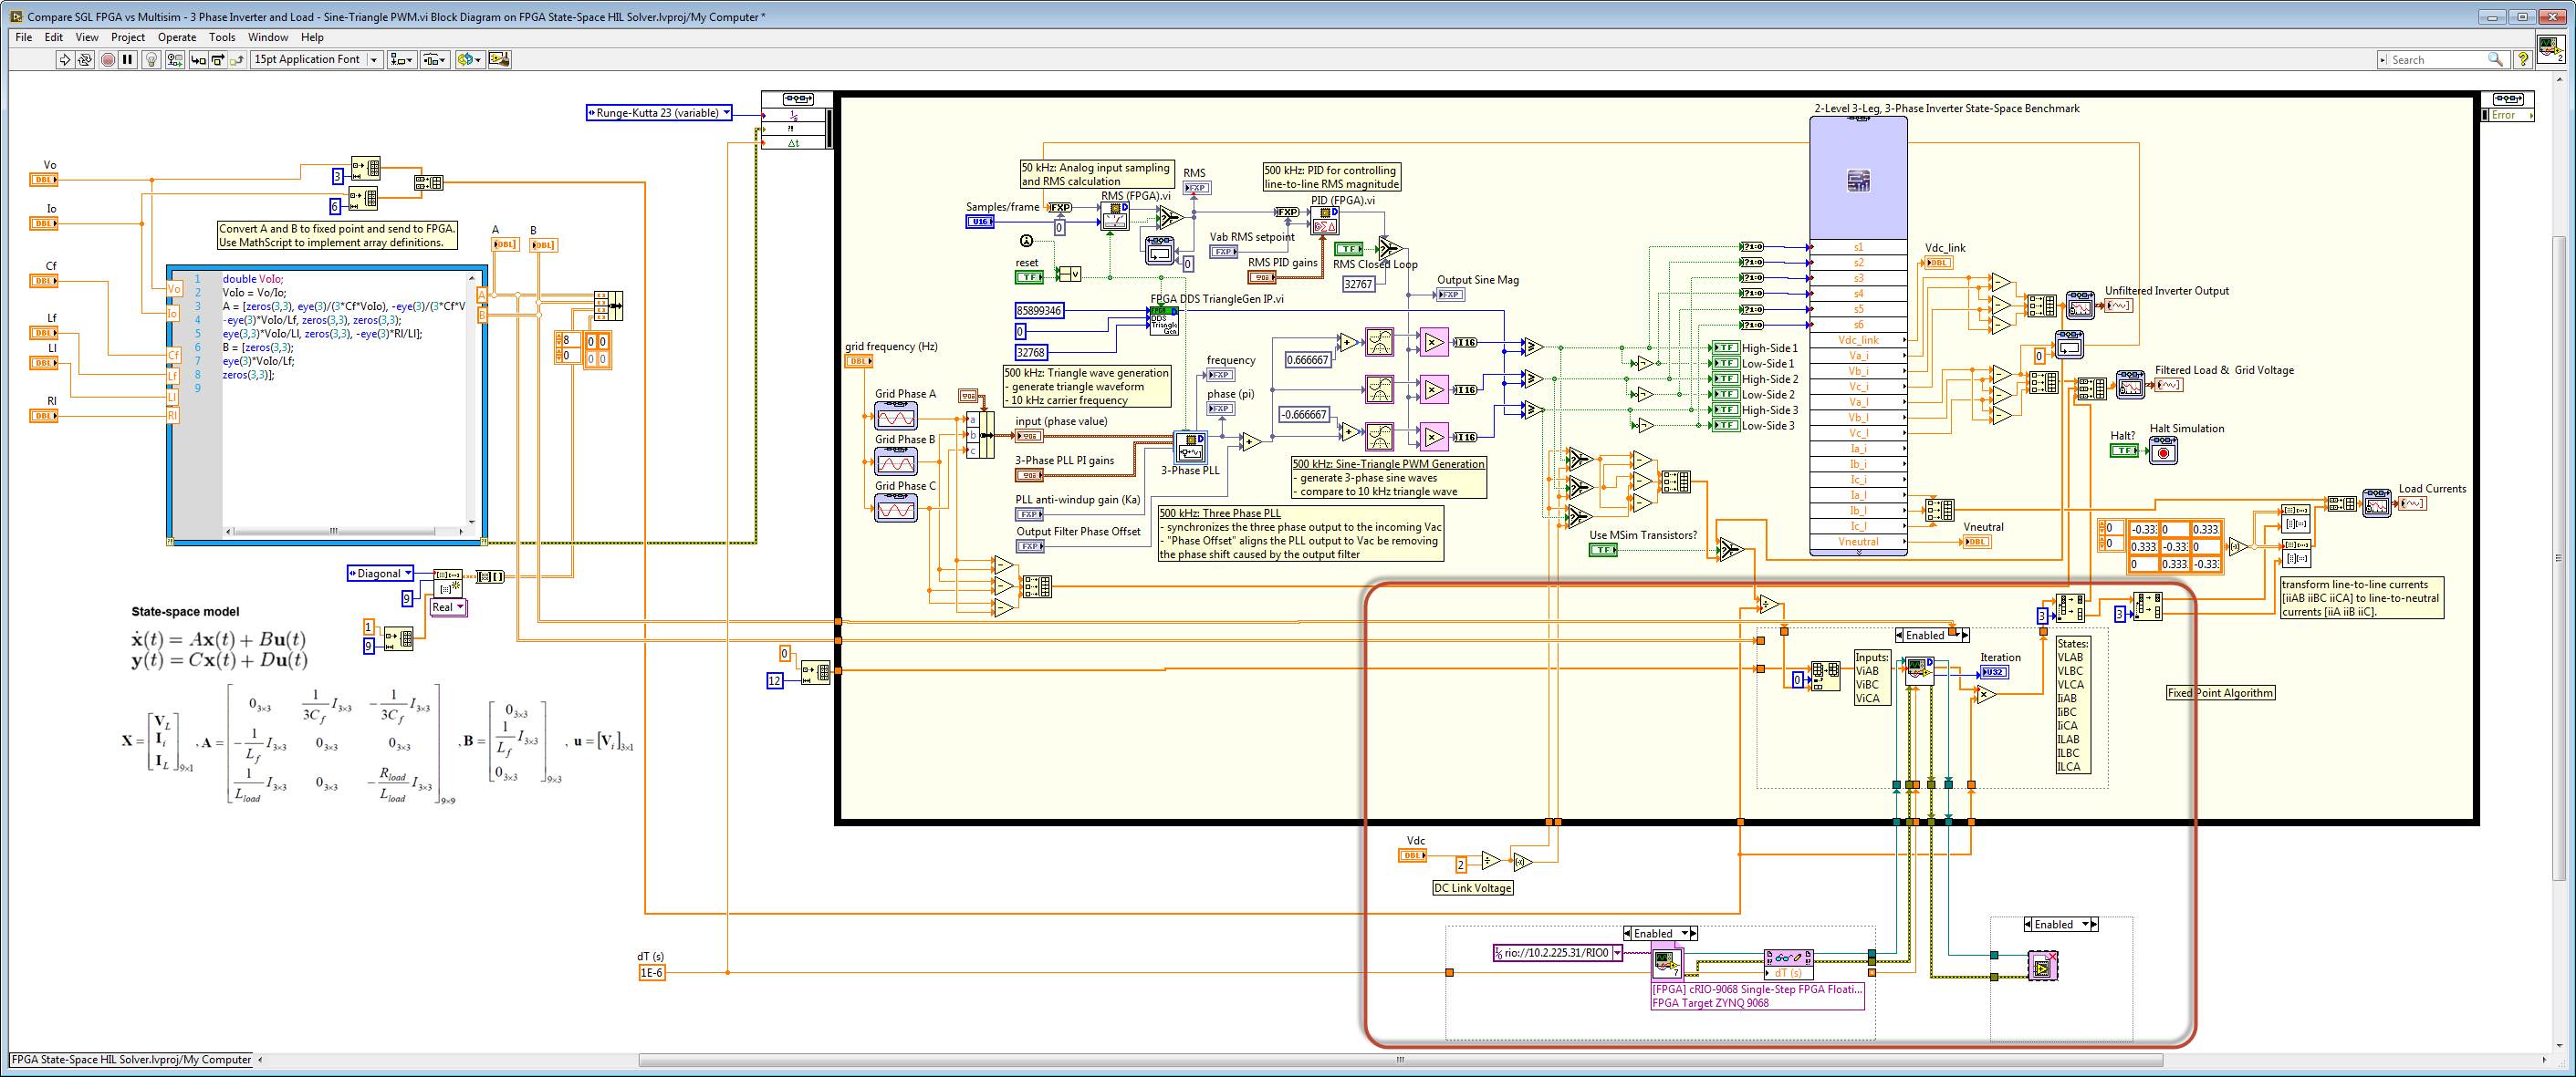The image size is (2576, 1077).
Task: Click the FPGA State-Space HIL Solver.lvproj/My Computer label
Action: [x=131, y=1060]
